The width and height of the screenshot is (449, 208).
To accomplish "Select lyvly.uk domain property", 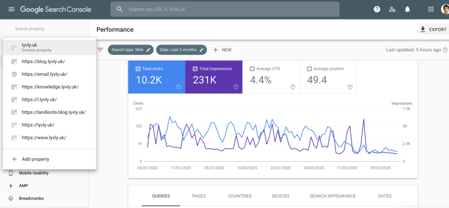I will coord(50,47).
